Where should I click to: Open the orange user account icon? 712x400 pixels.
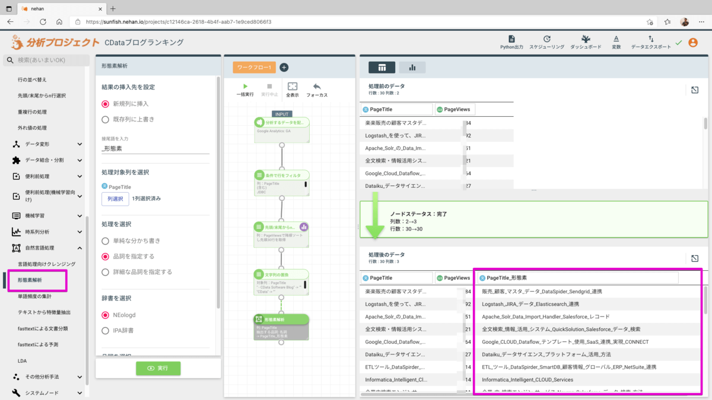pos(693,42)
